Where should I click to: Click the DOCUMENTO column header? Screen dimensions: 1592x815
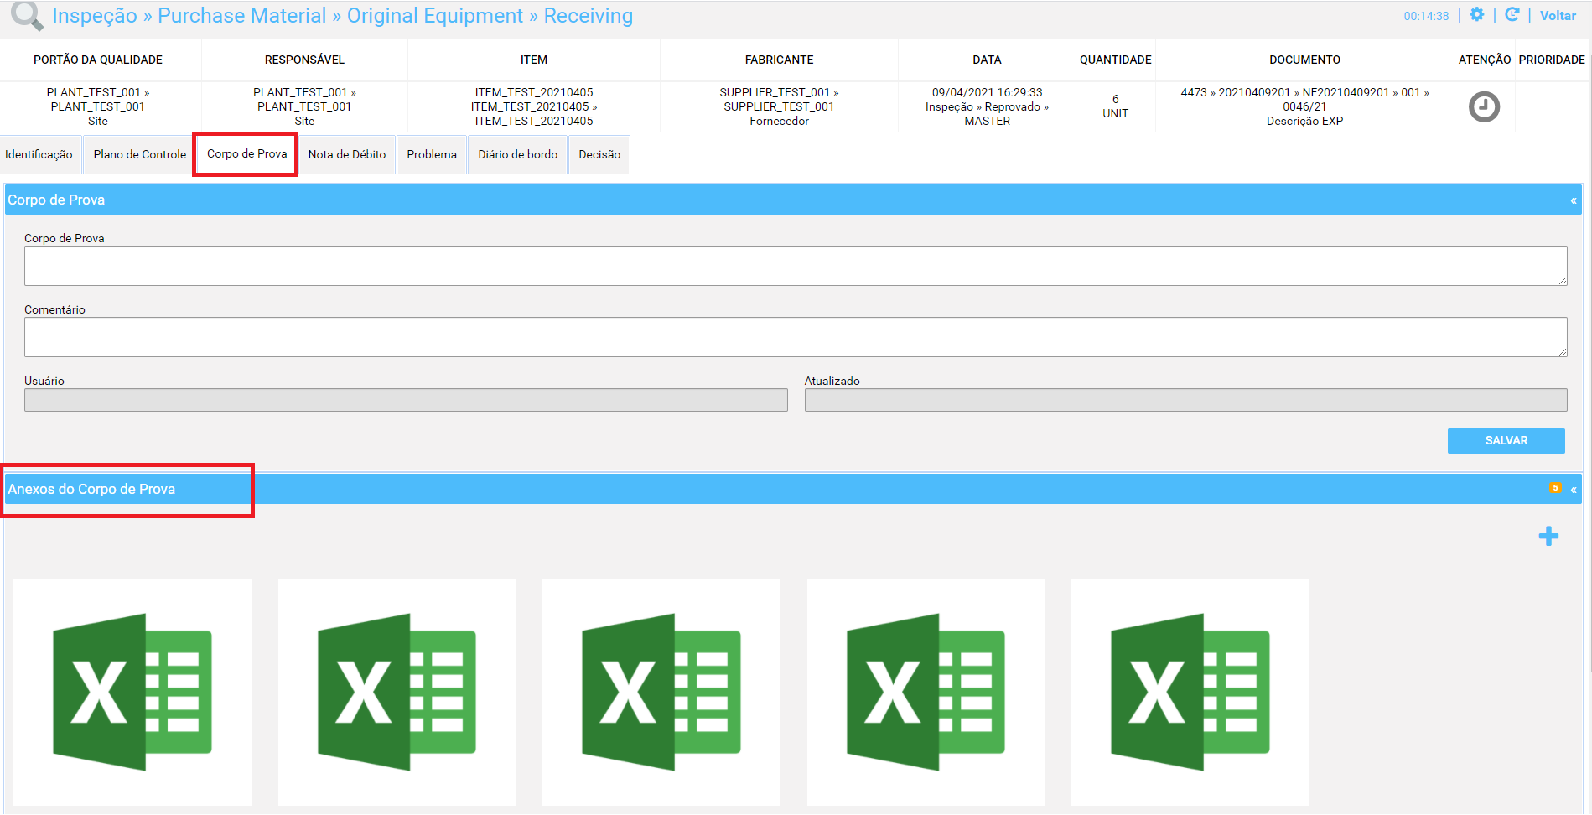[x=1304, y=60]
